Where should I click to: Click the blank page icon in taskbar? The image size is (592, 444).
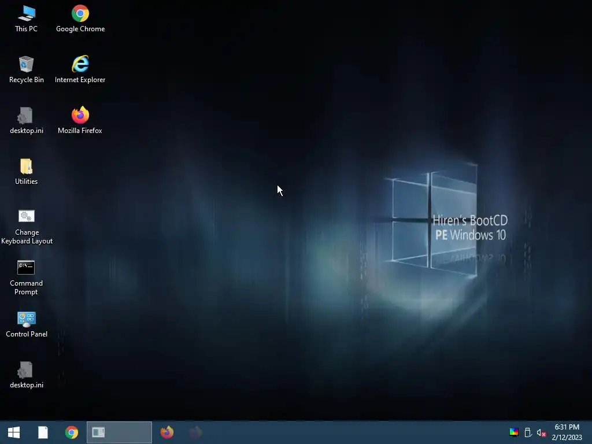point(43,432)
